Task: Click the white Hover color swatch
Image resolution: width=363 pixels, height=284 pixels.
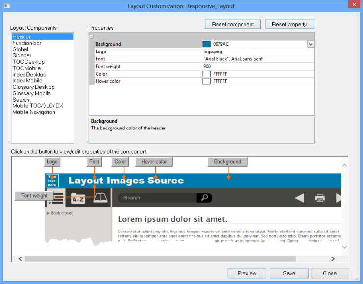Action: 206,81
